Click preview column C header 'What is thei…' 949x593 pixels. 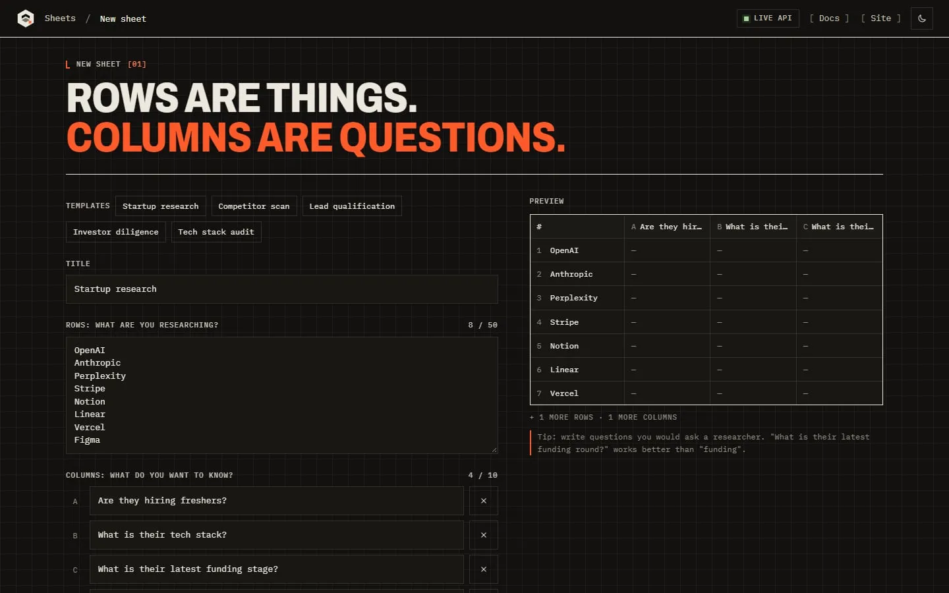pos(839,227)
